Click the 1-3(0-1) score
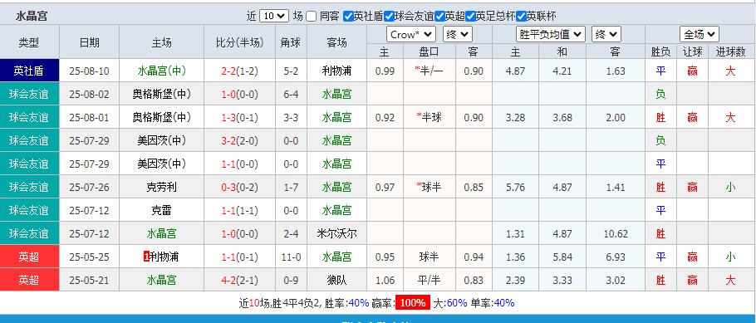The width and height of the screenshot is (756, 323). pos(239,117)
